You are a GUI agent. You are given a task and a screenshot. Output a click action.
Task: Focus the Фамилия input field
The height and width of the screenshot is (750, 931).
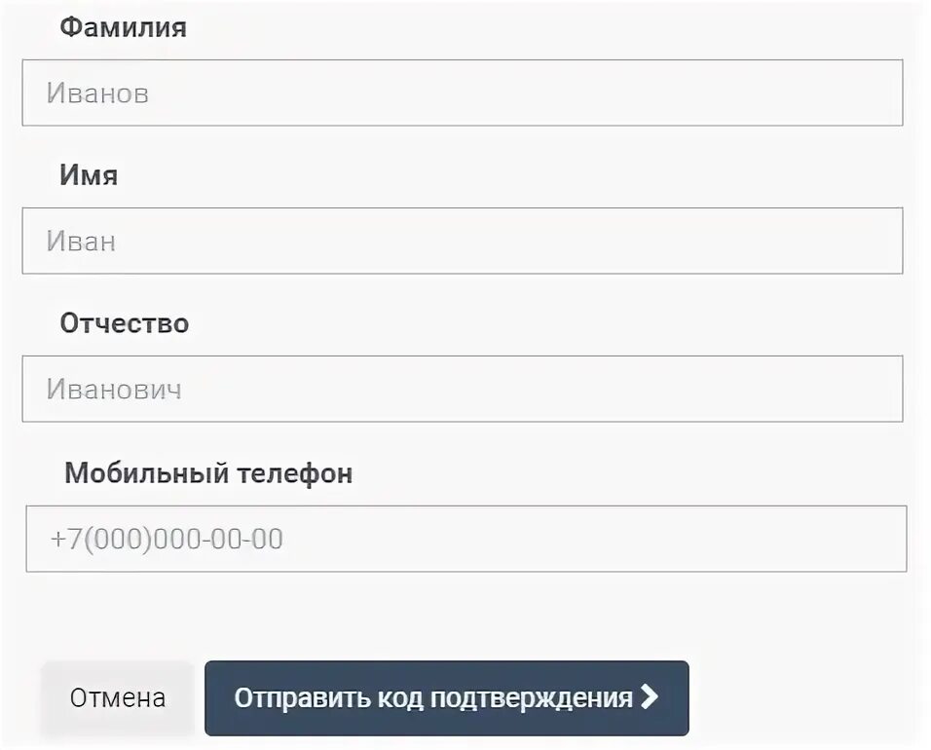pyautogui.click(x=462, y=94)
